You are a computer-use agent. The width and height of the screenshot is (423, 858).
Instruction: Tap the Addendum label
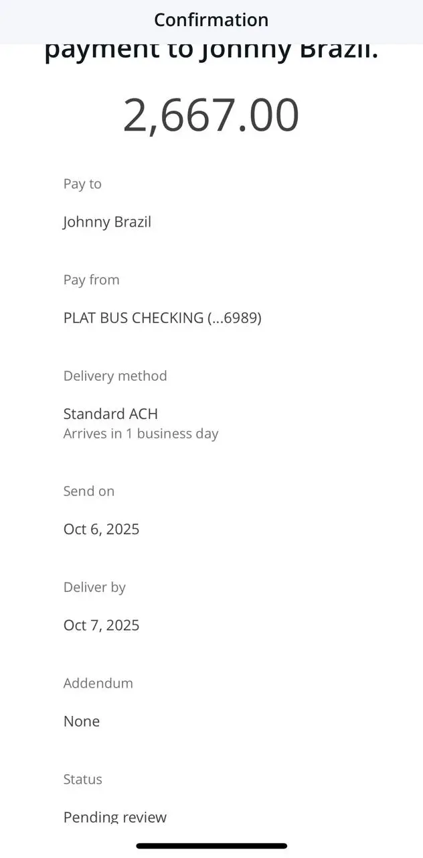(98, 683)
